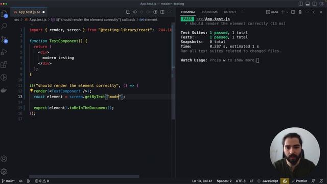
Task: Create a new terminal with plus icon
Action: tap(283, 12)
